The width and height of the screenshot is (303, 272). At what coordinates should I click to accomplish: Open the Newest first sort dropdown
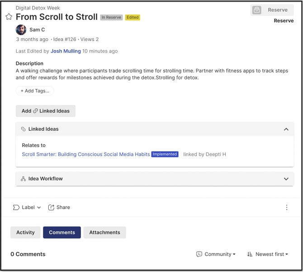(x=268, y=254)
